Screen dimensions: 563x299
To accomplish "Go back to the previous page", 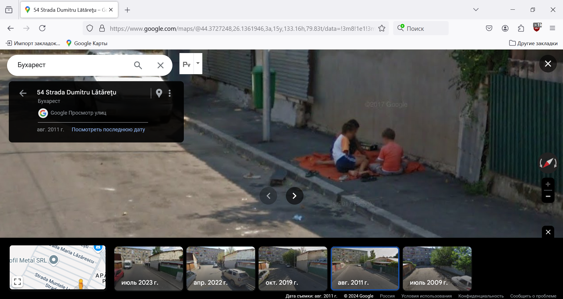I will pos(11,28).
